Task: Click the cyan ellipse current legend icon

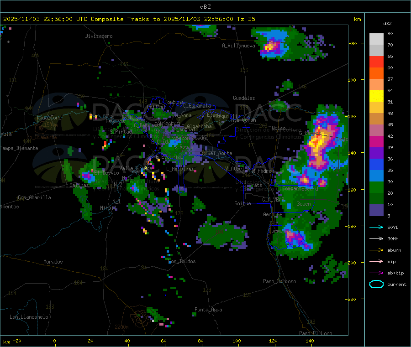Action: [x=376, y=284]
